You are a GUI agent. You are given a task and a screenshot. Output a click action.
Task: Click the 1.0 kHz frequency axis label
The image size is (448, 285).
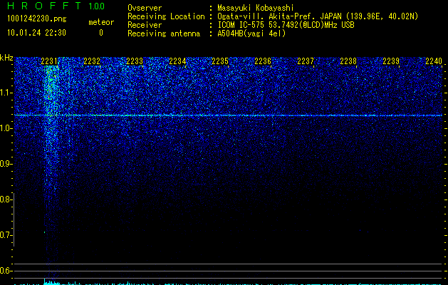coord(6,128)
